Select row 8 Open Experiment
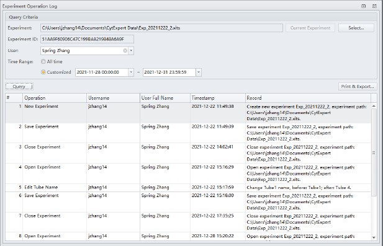 pyautogui.click(x=188, y=237)
